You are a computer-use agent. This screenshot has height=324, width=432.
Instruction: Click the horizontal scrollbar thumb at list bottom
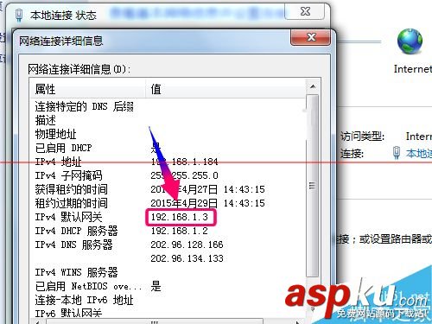pos(155,321)
